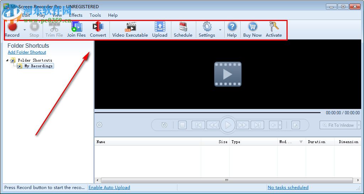This screenshot has height=194, width=364.
Task: Click the video seek progress bar
Action: click(207, 113)
